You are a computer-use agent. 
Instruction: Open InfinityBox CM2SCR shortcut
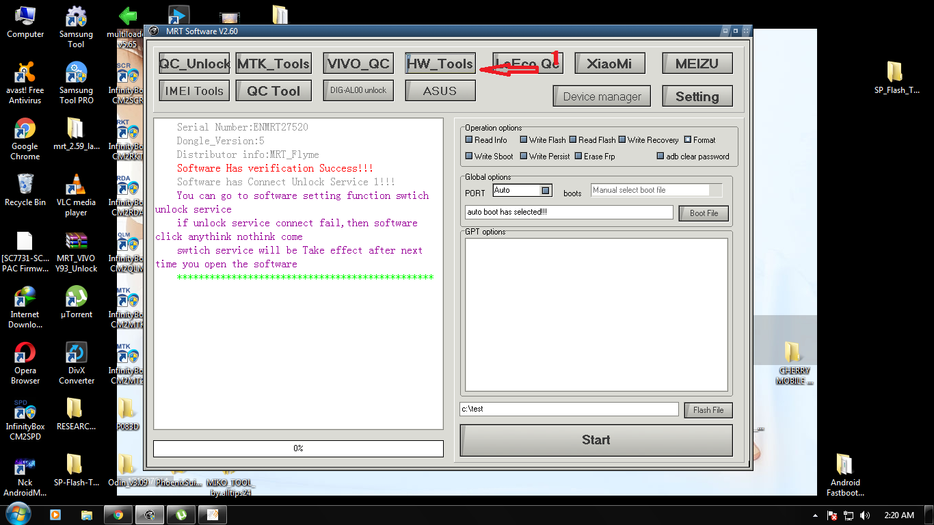tap(127, 83)
